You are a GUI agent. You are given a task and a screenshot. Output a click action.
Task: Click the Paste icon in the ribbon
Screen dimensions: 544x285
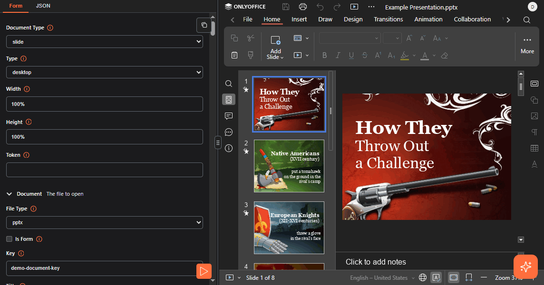234,55
